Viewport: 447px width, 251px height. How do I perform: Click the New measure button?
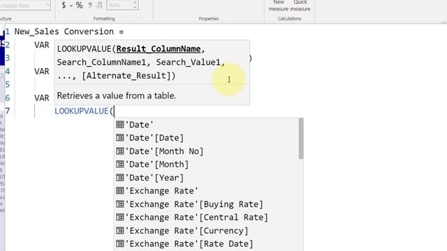pos(278,6)
